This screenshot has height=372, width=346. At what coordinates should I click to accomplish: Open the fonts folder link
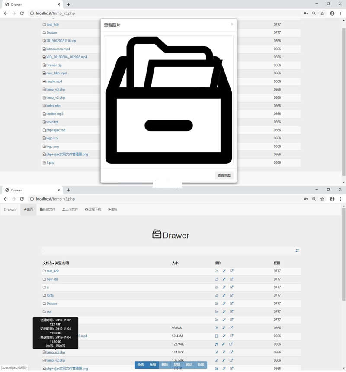point(50,295)
